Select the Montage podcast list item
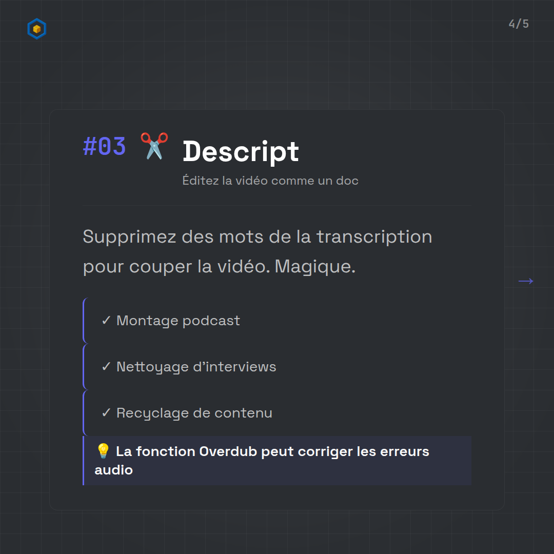This screenshot has height=554, width=554. [x=178, y=321]
